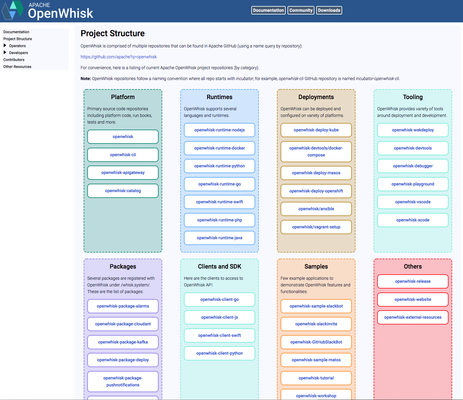
Task: Open the Community header button
Action: click(301, 10)
